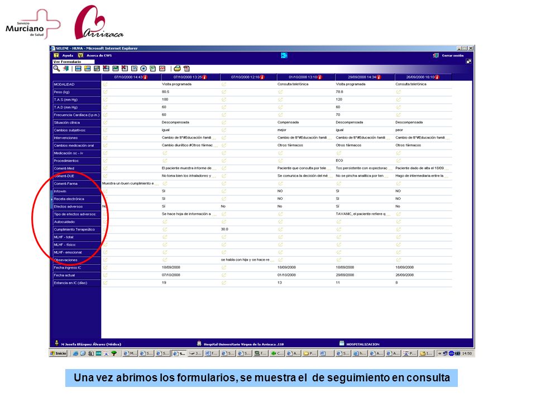Click Cerrar sesión link

click(x=453, y=55)
